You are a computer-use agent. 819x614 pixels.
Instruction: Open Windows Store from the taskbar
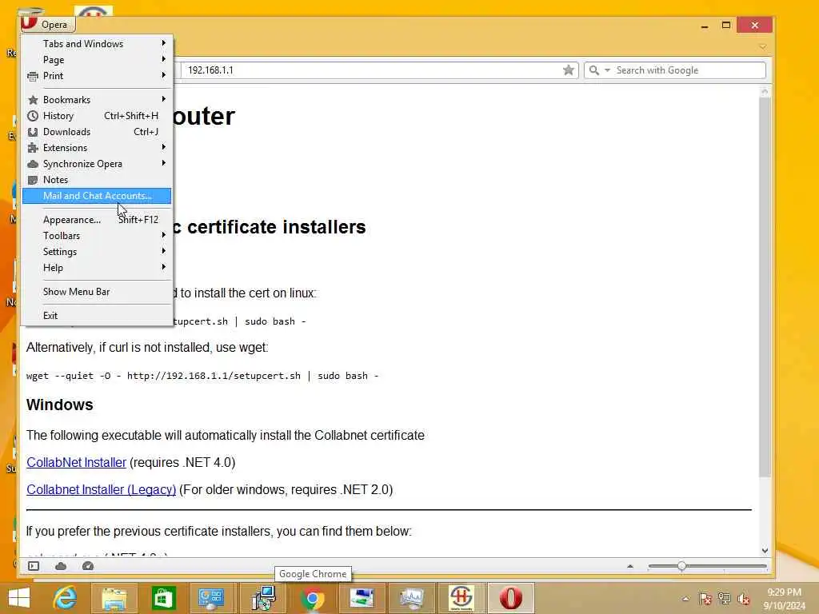pos(163,598)
